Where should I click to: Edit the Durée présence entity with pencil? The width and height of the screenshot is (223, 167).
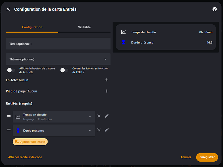pyautogui.click(x=107, y=130)
